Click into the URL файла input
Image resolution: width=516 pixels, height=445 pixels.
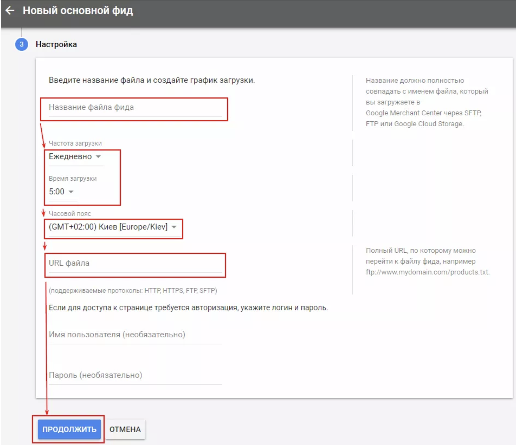point(135,263)
